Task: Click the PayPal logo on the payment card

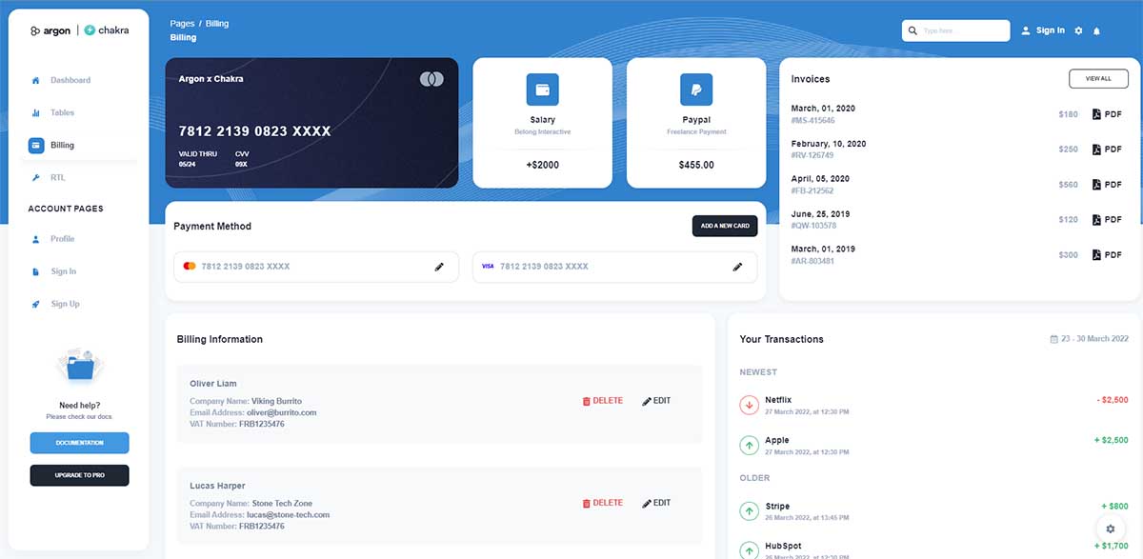Action: tap(696, 90)
